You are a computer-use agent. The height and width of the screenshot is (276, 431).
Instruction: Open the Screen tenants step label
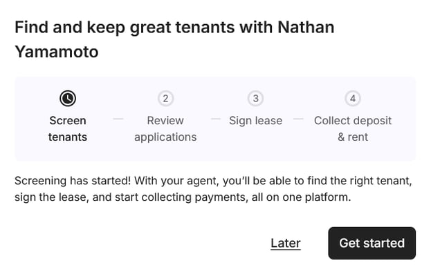[68, 129]
